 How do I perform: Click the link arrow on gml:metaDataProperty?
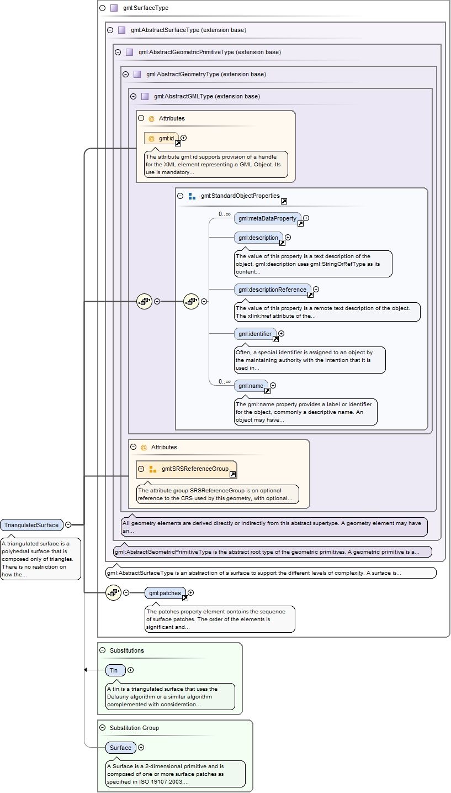(x=301, y=223)
